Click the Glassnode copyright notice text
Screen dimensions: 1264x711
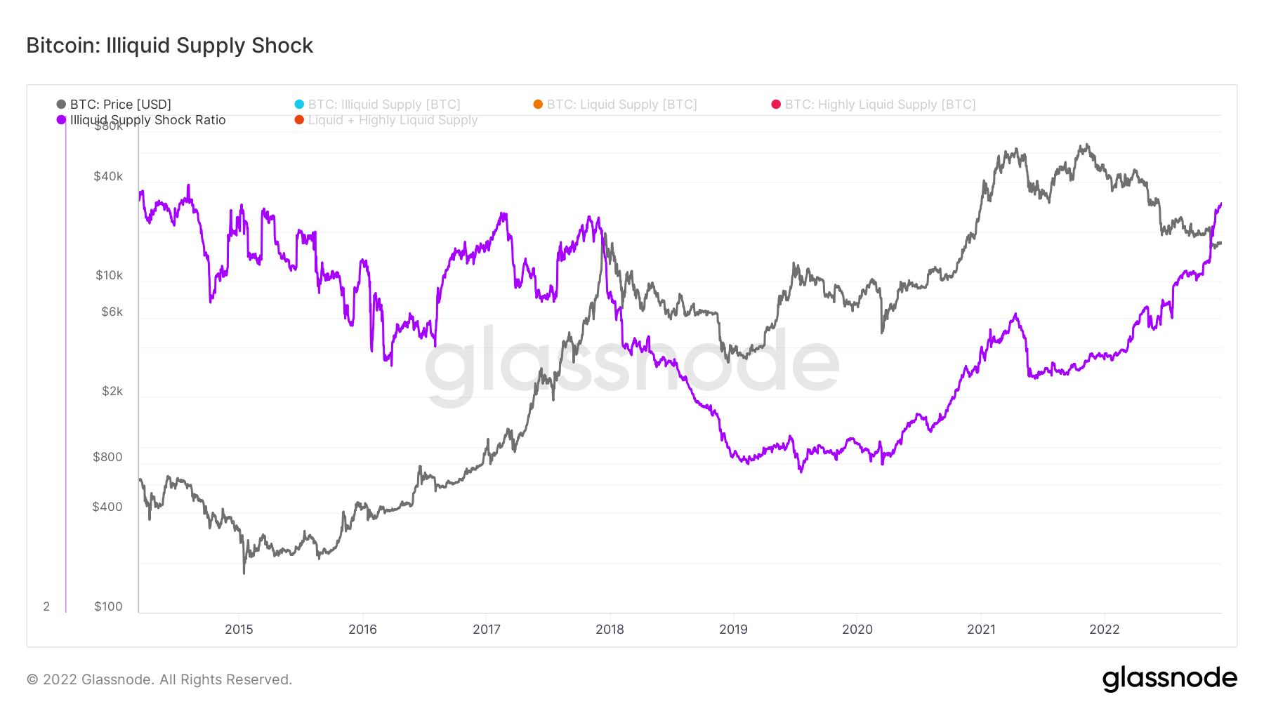pos(159,679)
